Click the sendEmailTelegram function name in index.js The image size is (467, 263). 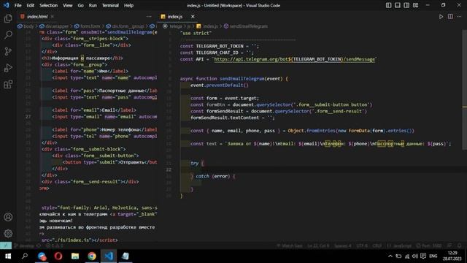click(x=242, y=79)
